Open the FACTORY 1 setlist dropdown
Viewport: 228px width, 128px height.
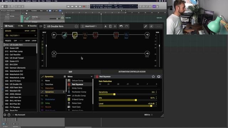tap(21, 36)
